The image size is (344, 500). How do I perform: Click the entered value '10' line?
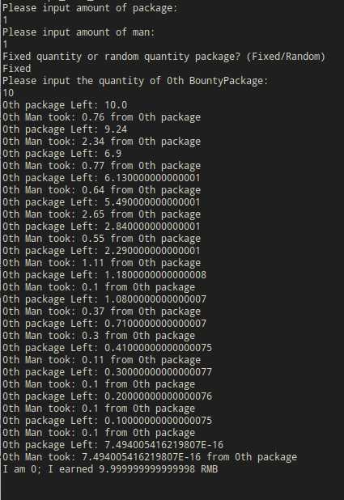point(8,93)
